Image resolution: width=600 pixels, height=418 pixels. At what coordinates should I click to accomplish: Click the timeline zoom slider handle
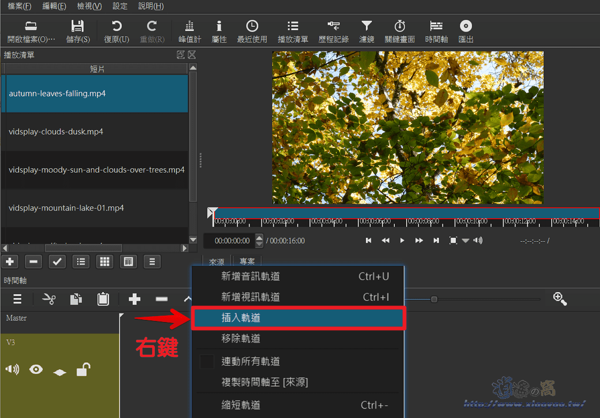pyautogui.click(x=434, y=300)
